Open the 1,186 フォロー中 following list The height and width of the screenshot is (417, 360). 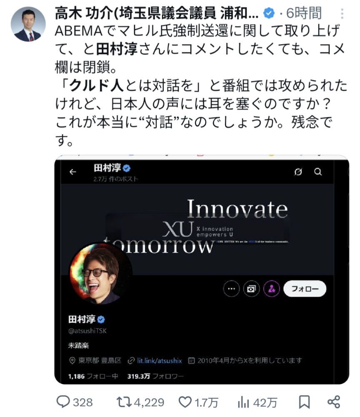[93, 376]
